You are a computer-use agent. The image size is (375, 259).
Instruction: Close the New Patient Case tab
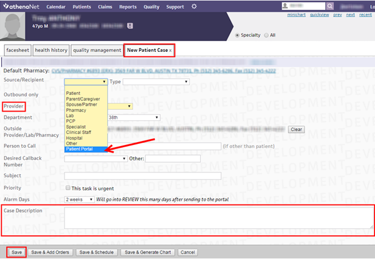coord(170,50)
